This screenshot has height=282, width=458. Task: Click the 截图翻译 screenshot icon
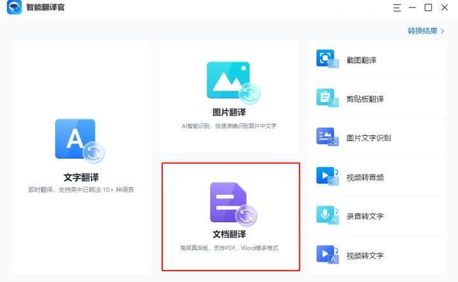point(328,59)
